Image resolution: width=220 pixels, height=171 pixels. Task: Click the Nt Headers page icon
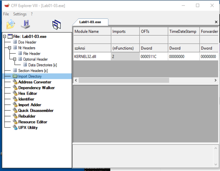[15, 48]
